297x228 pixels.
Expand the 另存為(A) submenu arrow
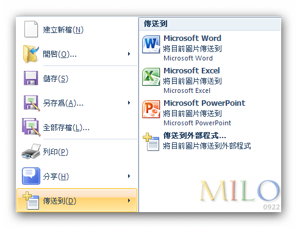[129, 103]
